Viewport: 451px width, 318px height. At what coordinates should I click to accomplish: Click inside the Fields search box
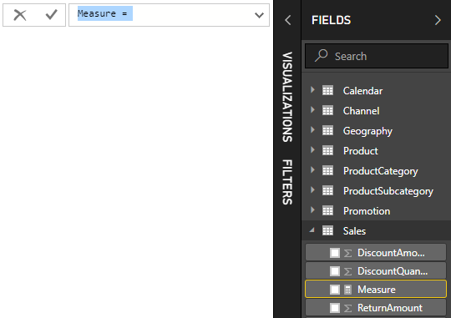click(377, 56)
